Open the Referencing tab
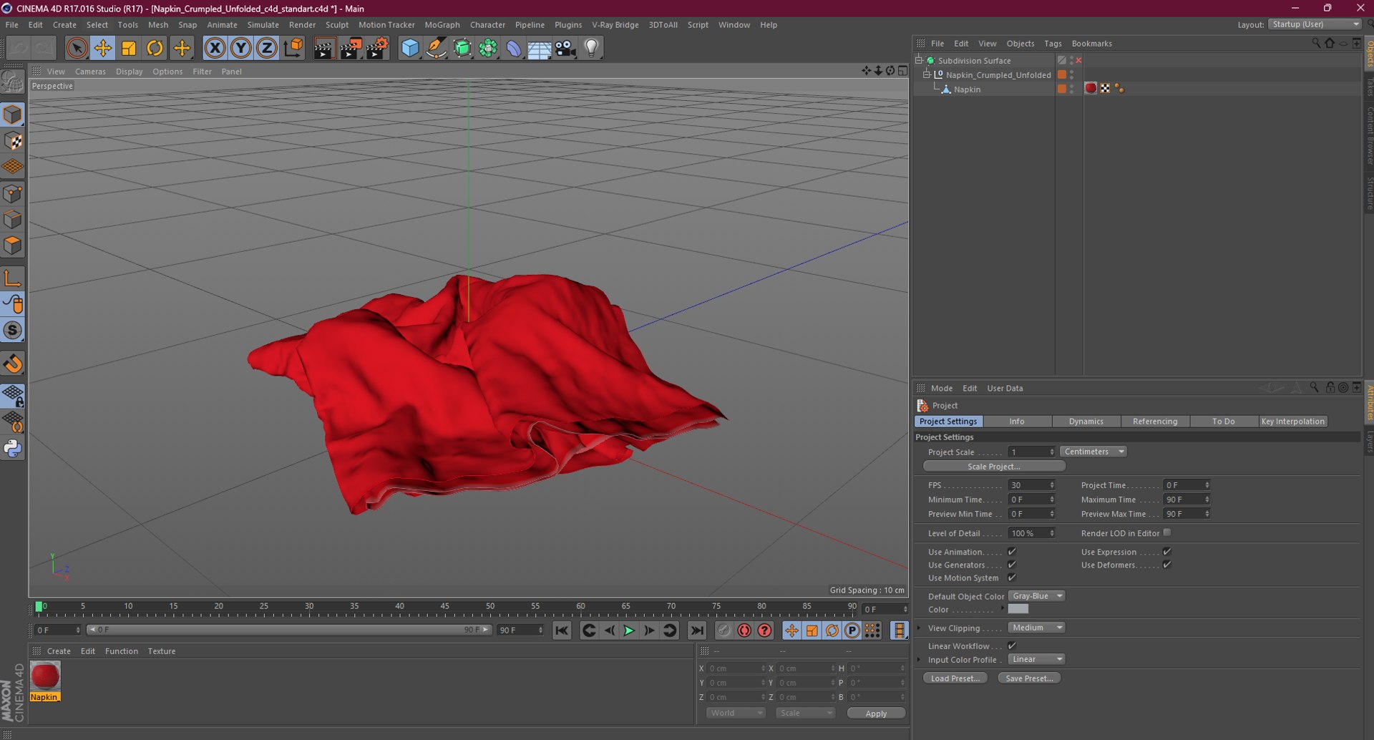The height and width of the screenshot is (740, 1374). [1154, 422]
